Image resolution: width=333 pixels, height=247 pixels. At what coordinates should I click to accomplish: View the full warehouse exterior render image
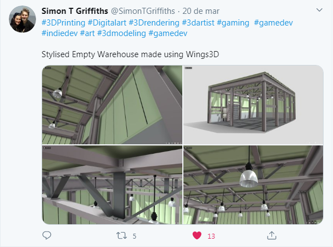(253, 105)
